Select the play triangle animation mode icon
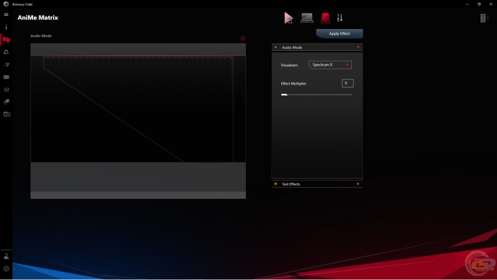 [288, 17]
